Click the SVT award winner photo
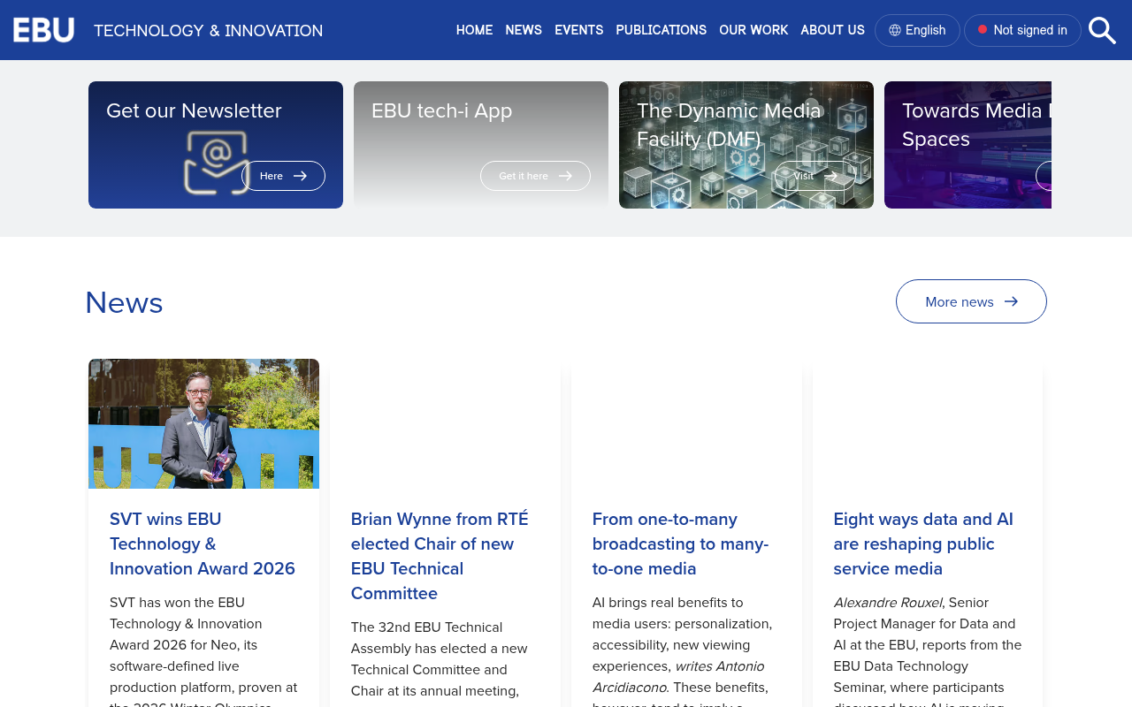 tap(203, 423)
